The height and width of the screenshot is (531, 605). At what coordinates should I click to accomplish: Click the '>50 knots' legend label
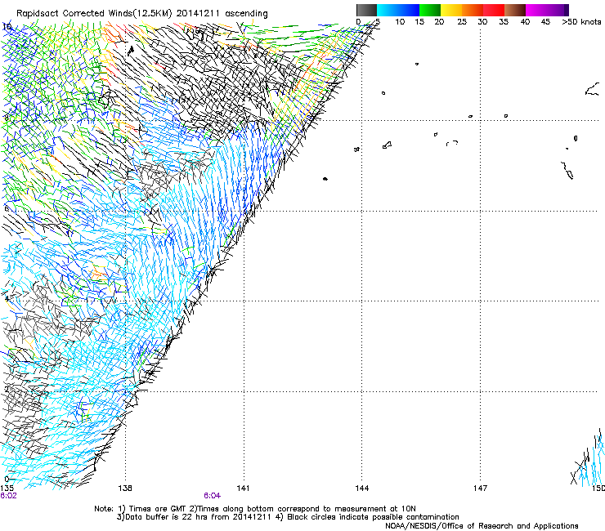click(581, 22)
